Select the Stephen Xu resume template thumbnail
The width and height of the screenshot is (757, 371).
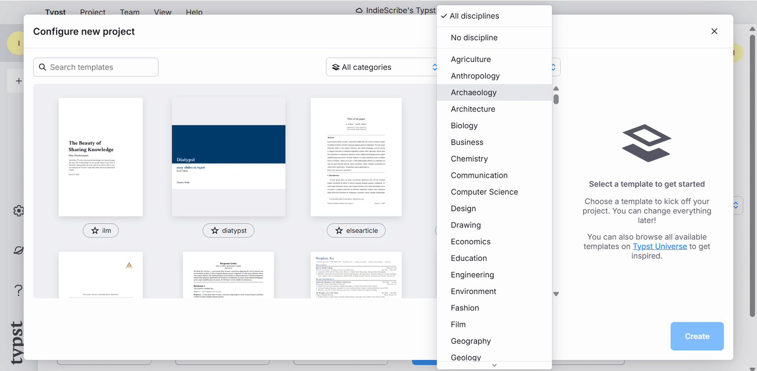click(x=356, y=275)
